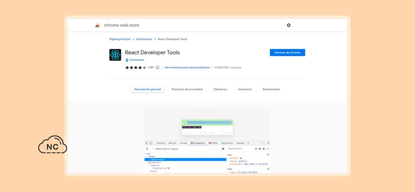This screenshot has height=192, width=415.
Task: Click the eye inspect DOM icon
Action: click(260, 149)
